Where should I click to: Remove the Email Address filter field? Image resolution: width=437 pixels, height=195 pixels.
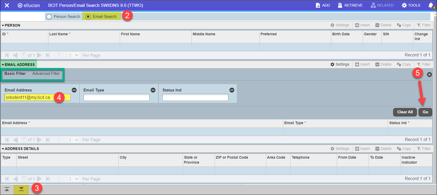pyautogui.click(x=74, y=90)
